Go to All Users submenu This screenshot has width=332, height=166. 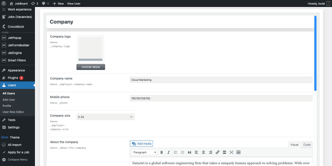pos(9,93)
